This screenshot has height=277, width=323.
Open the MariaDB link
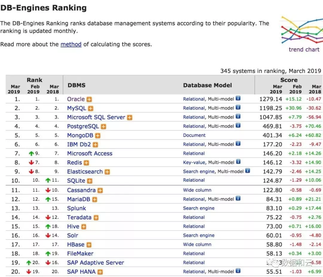pos(79,199)
